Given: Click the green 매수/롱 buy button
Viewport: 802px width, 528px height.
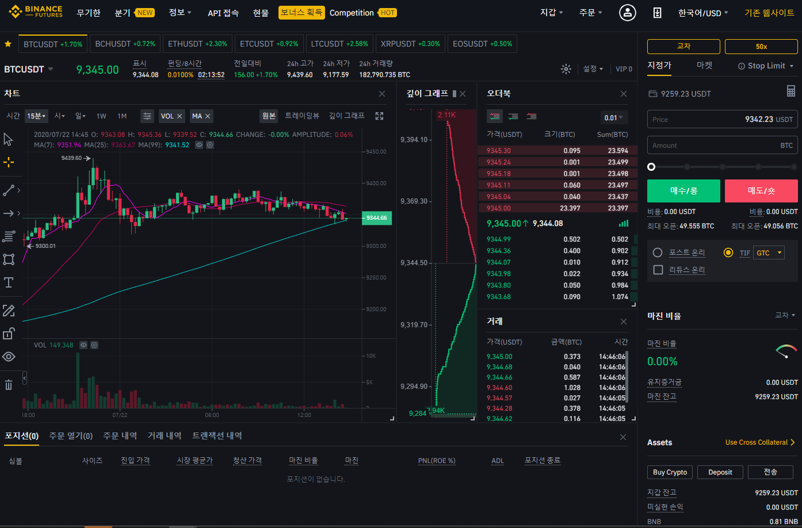Looking at the screenshot, I should click(683, 191).
